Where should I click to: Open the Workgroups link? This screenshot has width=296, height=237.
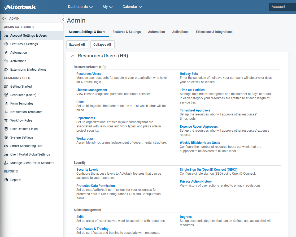[x=85, y=139]
